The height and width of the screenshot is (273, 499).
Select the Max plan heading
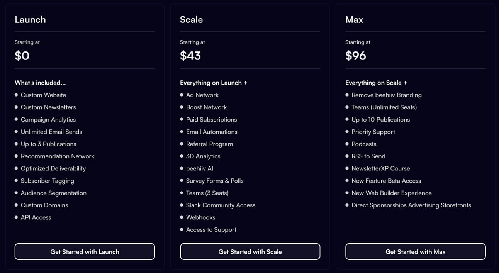(354, 20)
